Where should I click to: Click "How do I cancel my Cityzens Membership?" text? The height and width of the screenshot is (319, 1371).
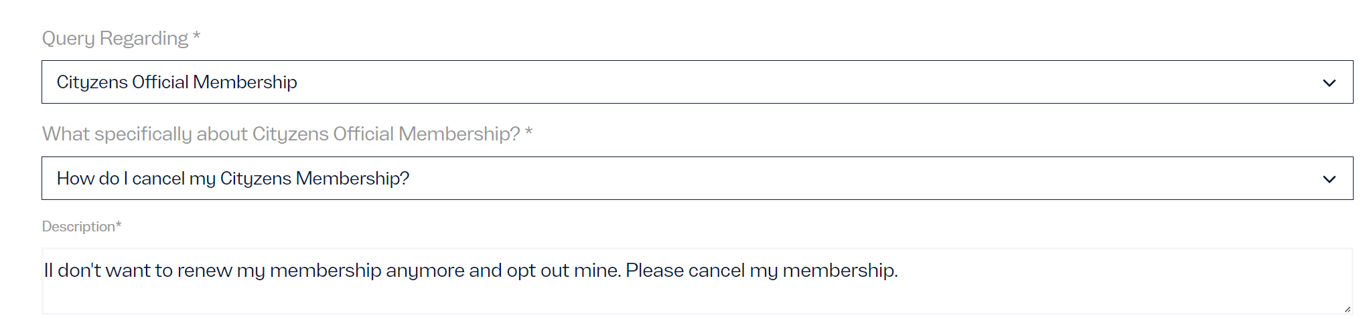pos(233,179)
